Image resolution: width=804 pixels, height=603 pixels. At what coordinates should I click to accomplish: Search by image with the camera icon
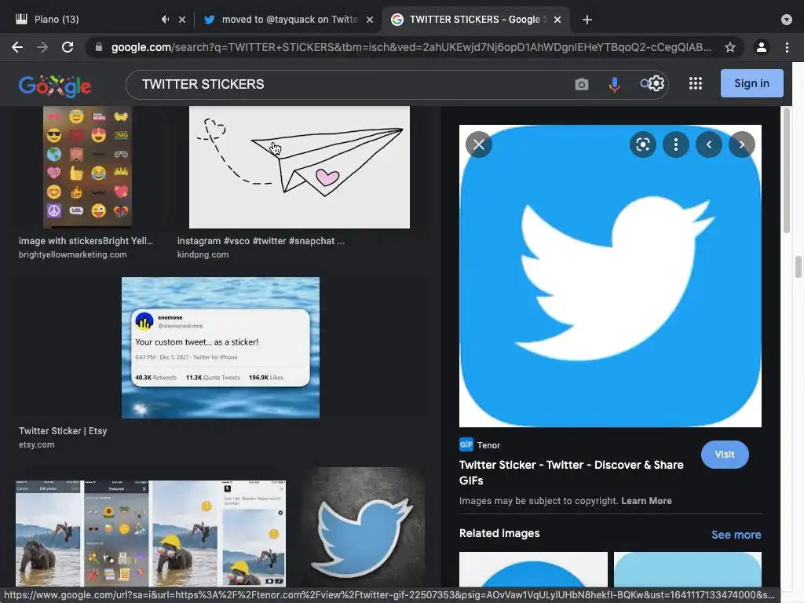582,84
